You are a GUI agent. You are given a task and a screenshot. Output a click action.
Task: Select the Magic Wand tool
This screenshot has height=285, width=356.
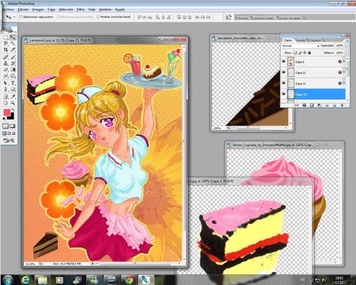(x=13, y=43)
